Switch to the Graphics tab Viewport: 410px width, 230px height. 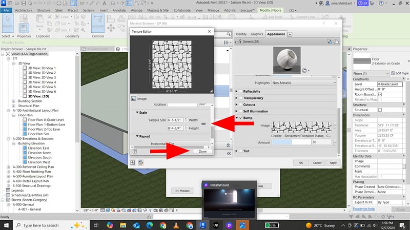[256, 34]
